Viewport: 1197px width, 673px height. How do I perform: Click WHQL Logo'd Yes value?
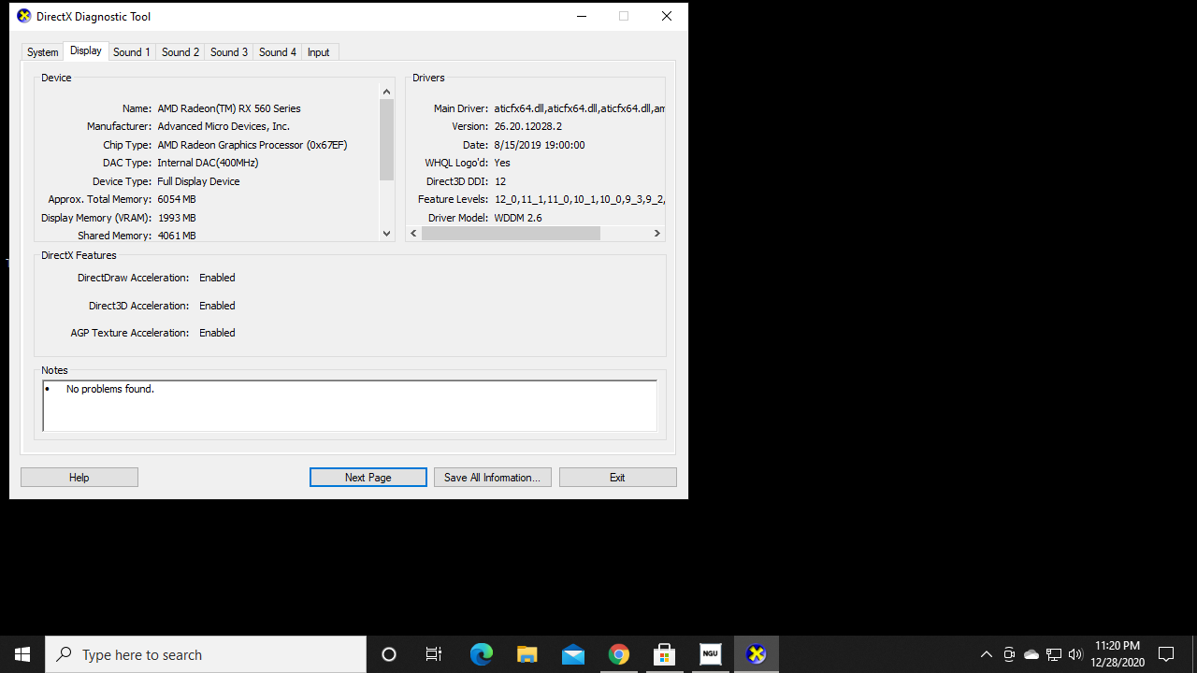[502, 163]
